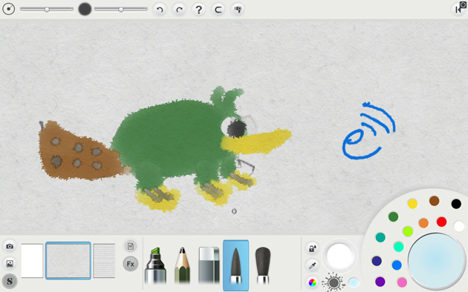Open the help question mark
The height and width of the screenshot is (292, 468).
click(x=198, y=10)
